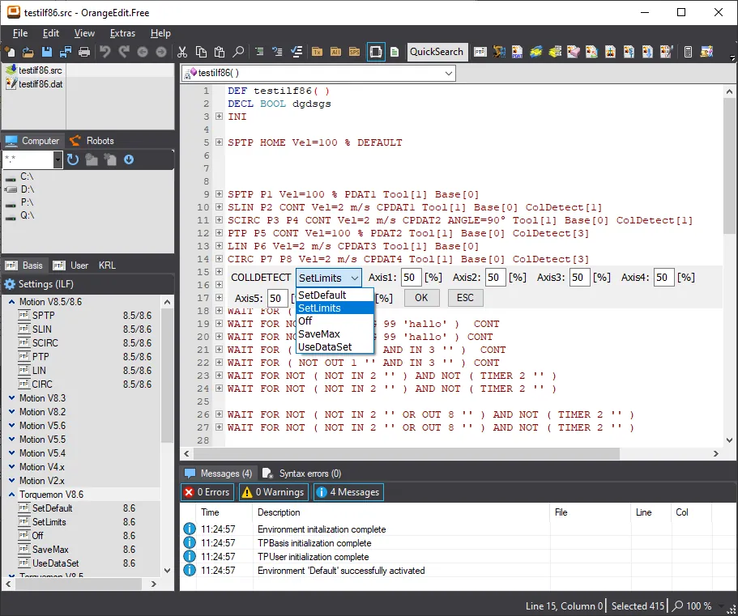Click the calculator toolbar icon
Screen dimensions: 738x616
click(x=688, y=52)
